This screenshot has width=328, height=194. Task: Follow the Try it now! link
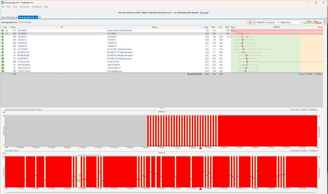tap(204, 13)
